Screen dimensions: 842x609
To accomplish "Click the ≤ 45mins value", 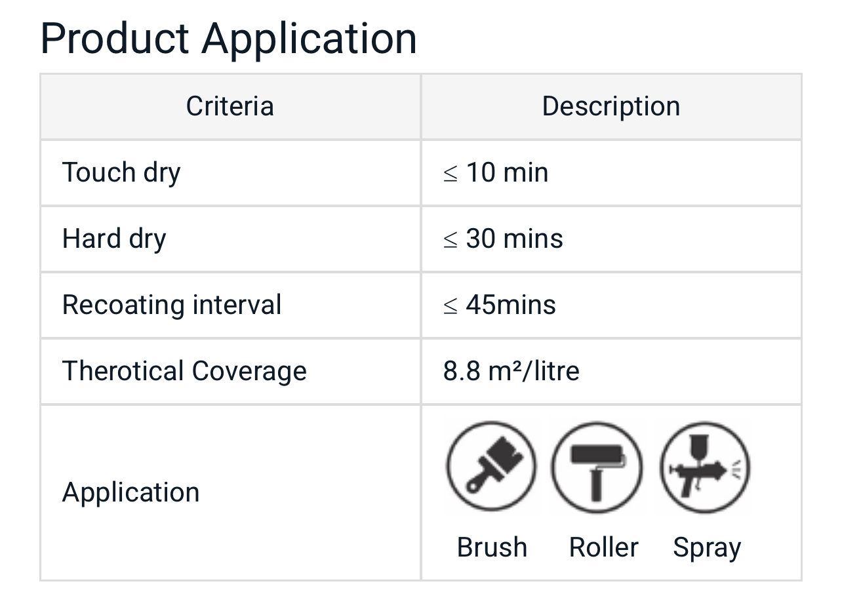I will pyautogui.click(x=500, y=305).
